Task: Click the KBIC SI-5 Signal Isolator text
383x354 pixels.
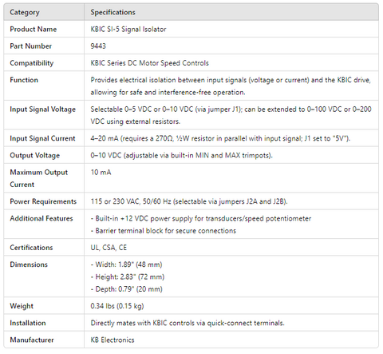Action: 128,29
